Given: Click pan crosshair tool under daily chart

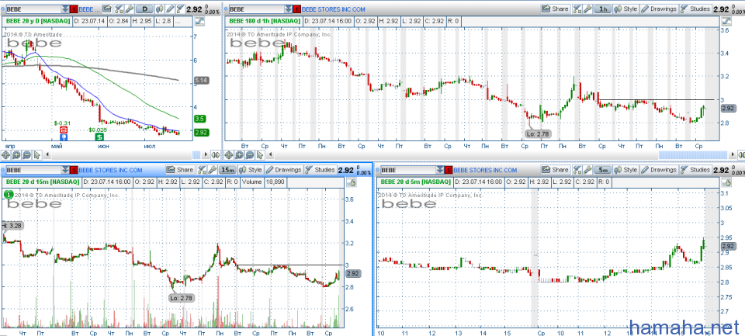Looking at the screenshot, I should (x=5, y=155).
